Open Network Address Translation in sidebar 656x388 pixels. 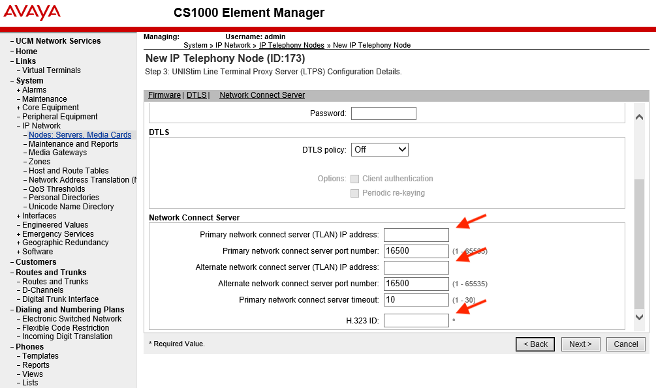pyautogui.click(x=82, y=180)
